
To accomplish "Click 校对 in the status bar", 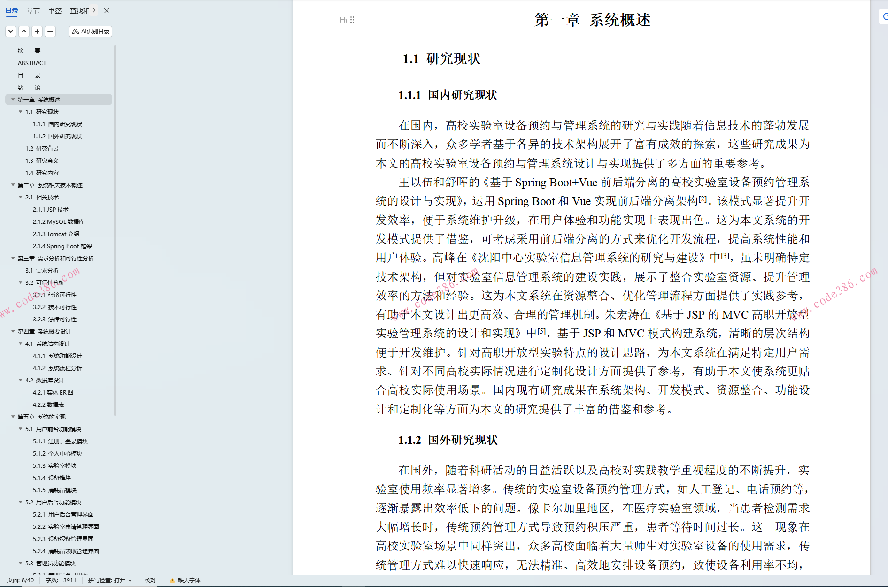I will click(150, 580).
